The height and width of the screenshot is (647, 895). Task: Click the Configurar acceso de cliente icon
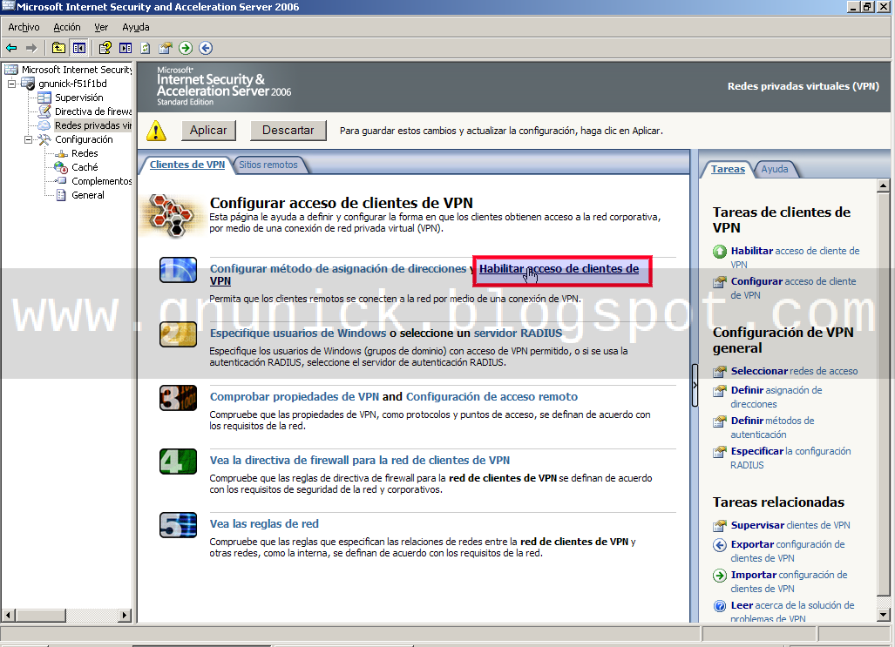[720, 282]
